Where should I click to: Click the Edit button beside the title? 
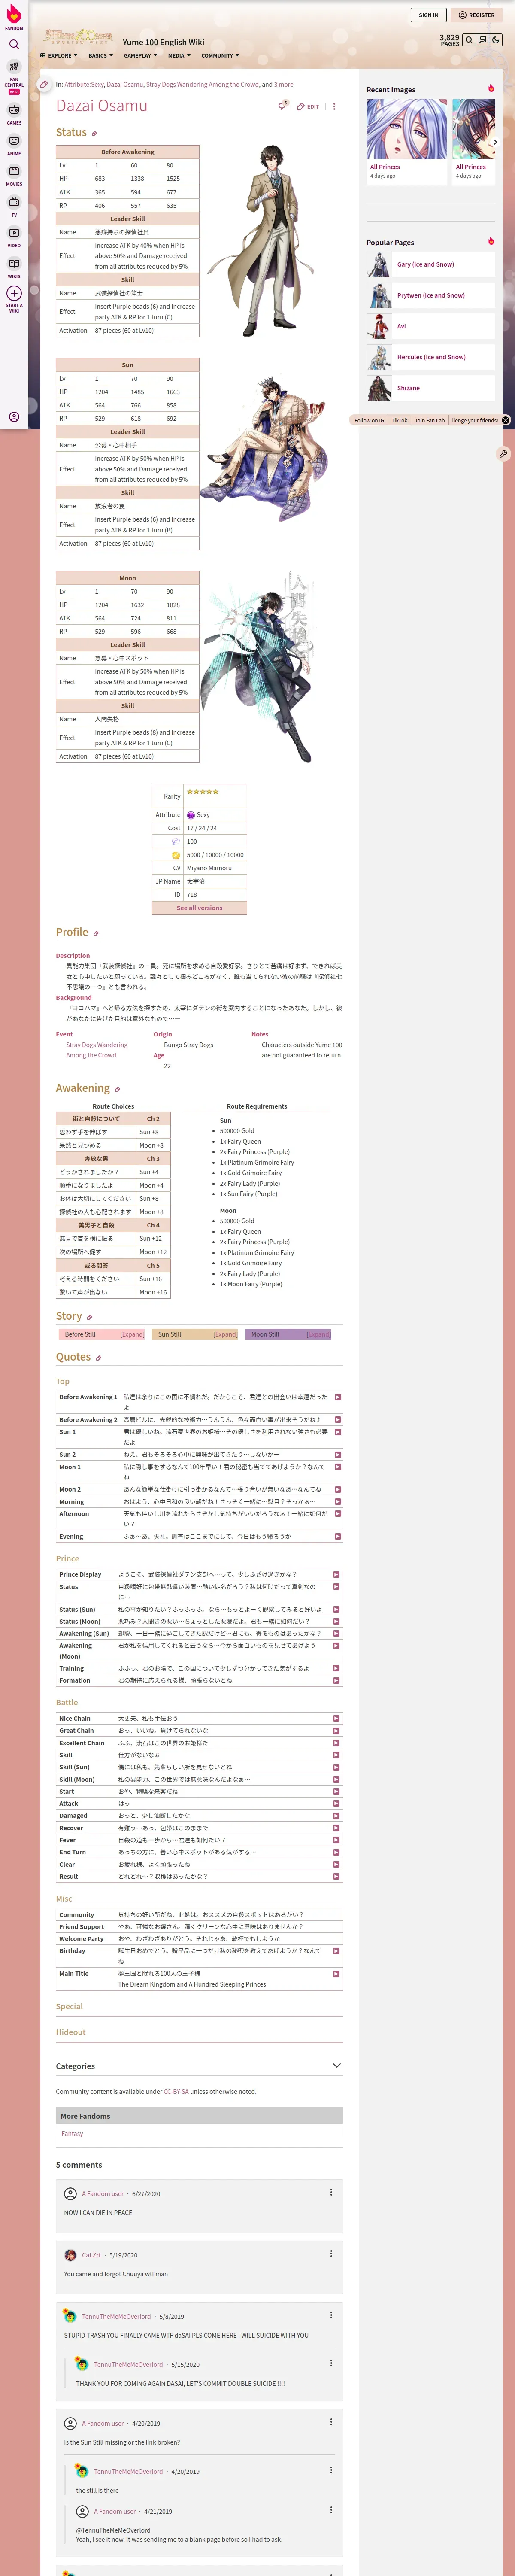308,106
